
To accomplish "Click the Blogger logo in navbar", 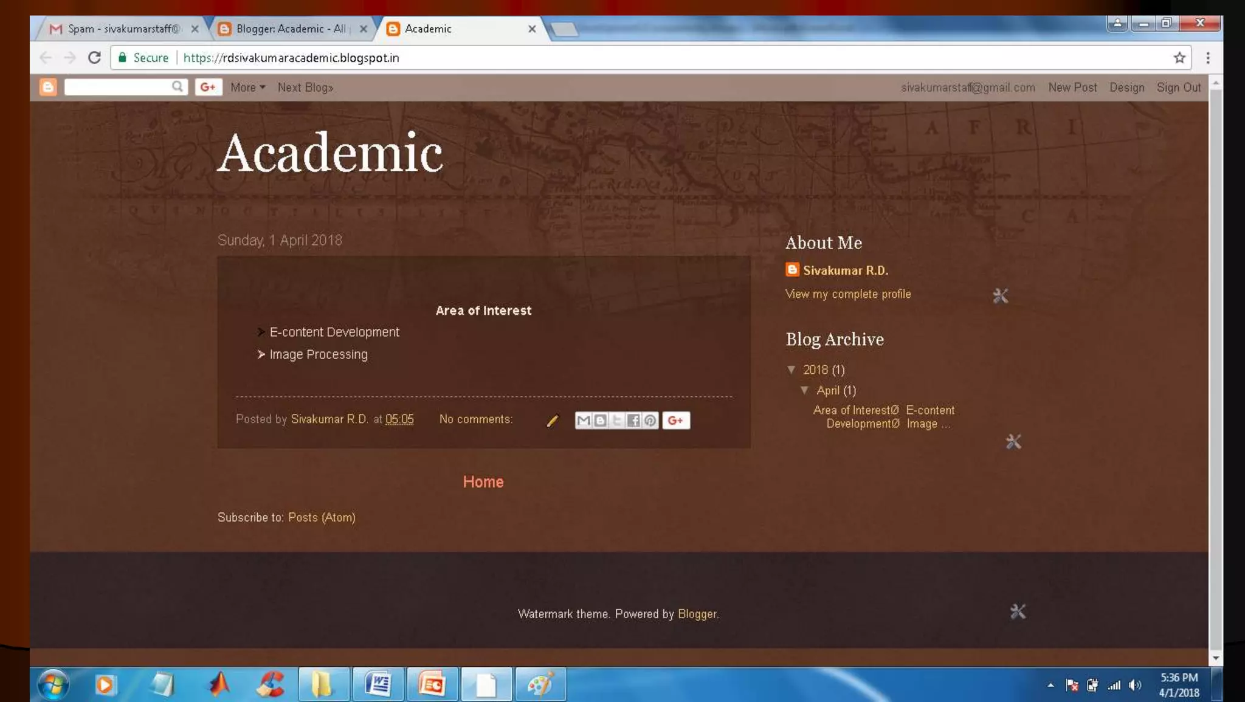I will tap(48, 88).
